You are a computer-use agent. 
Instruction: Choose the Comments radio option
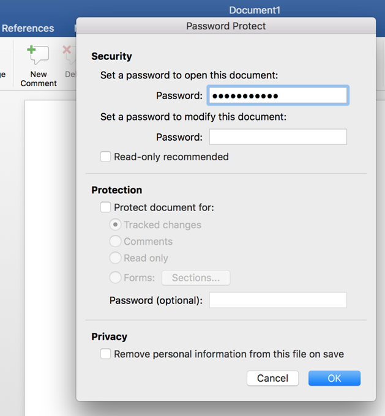click(115, 242)
